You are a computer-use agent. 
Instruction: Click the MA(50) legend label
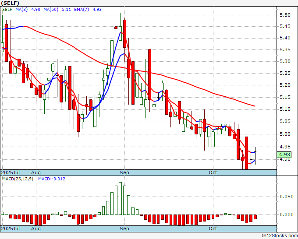(51, 9)
